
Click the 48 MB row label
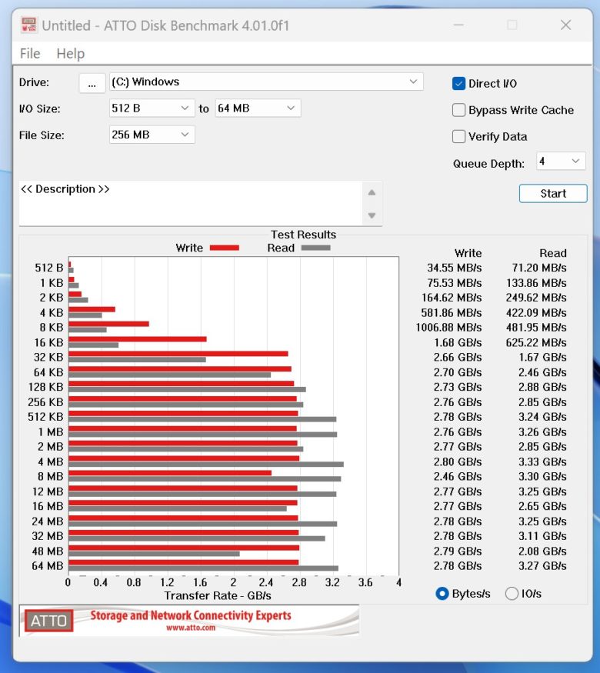(48, 551)
